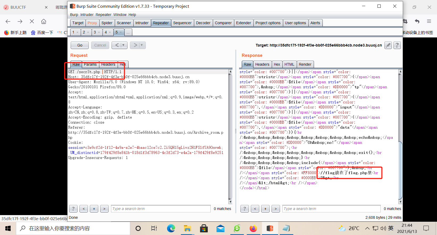The height and width of the screenshot is (235, 437).
Task: Open Mail app from the taskbar
Action: click(220, 228)
